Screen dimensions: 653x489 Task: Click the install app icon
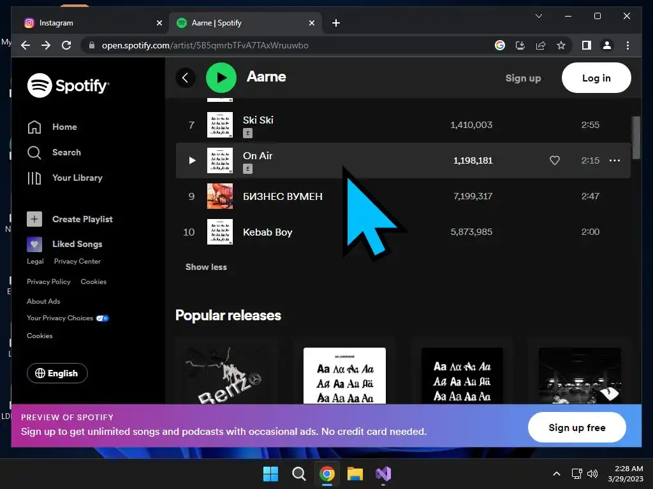pos(520,45)
